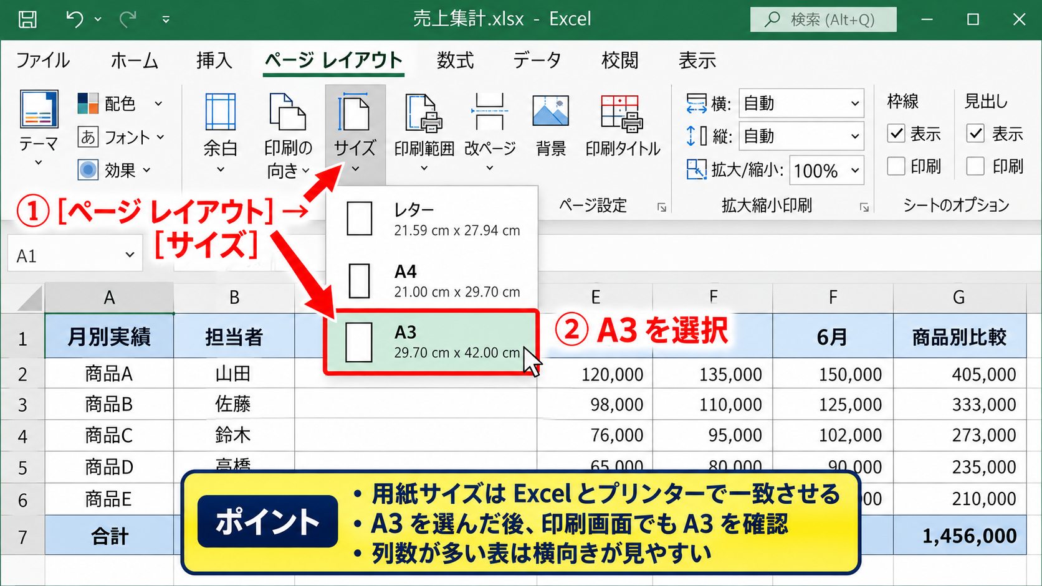1042x586 pixels.
Task: Open 拡大縮小印刷 dialog launcher
Action: coord(864,207)
